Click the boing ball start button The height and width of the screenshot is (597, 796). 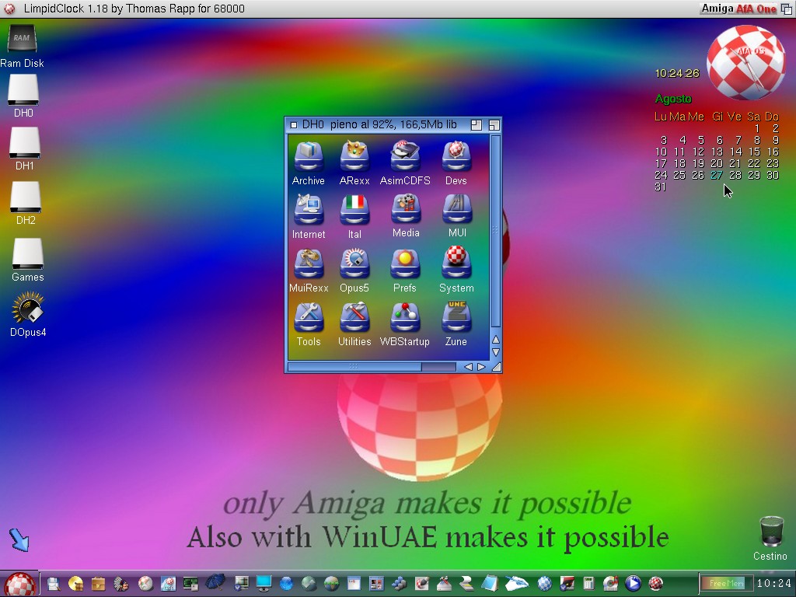coord(19,584)
